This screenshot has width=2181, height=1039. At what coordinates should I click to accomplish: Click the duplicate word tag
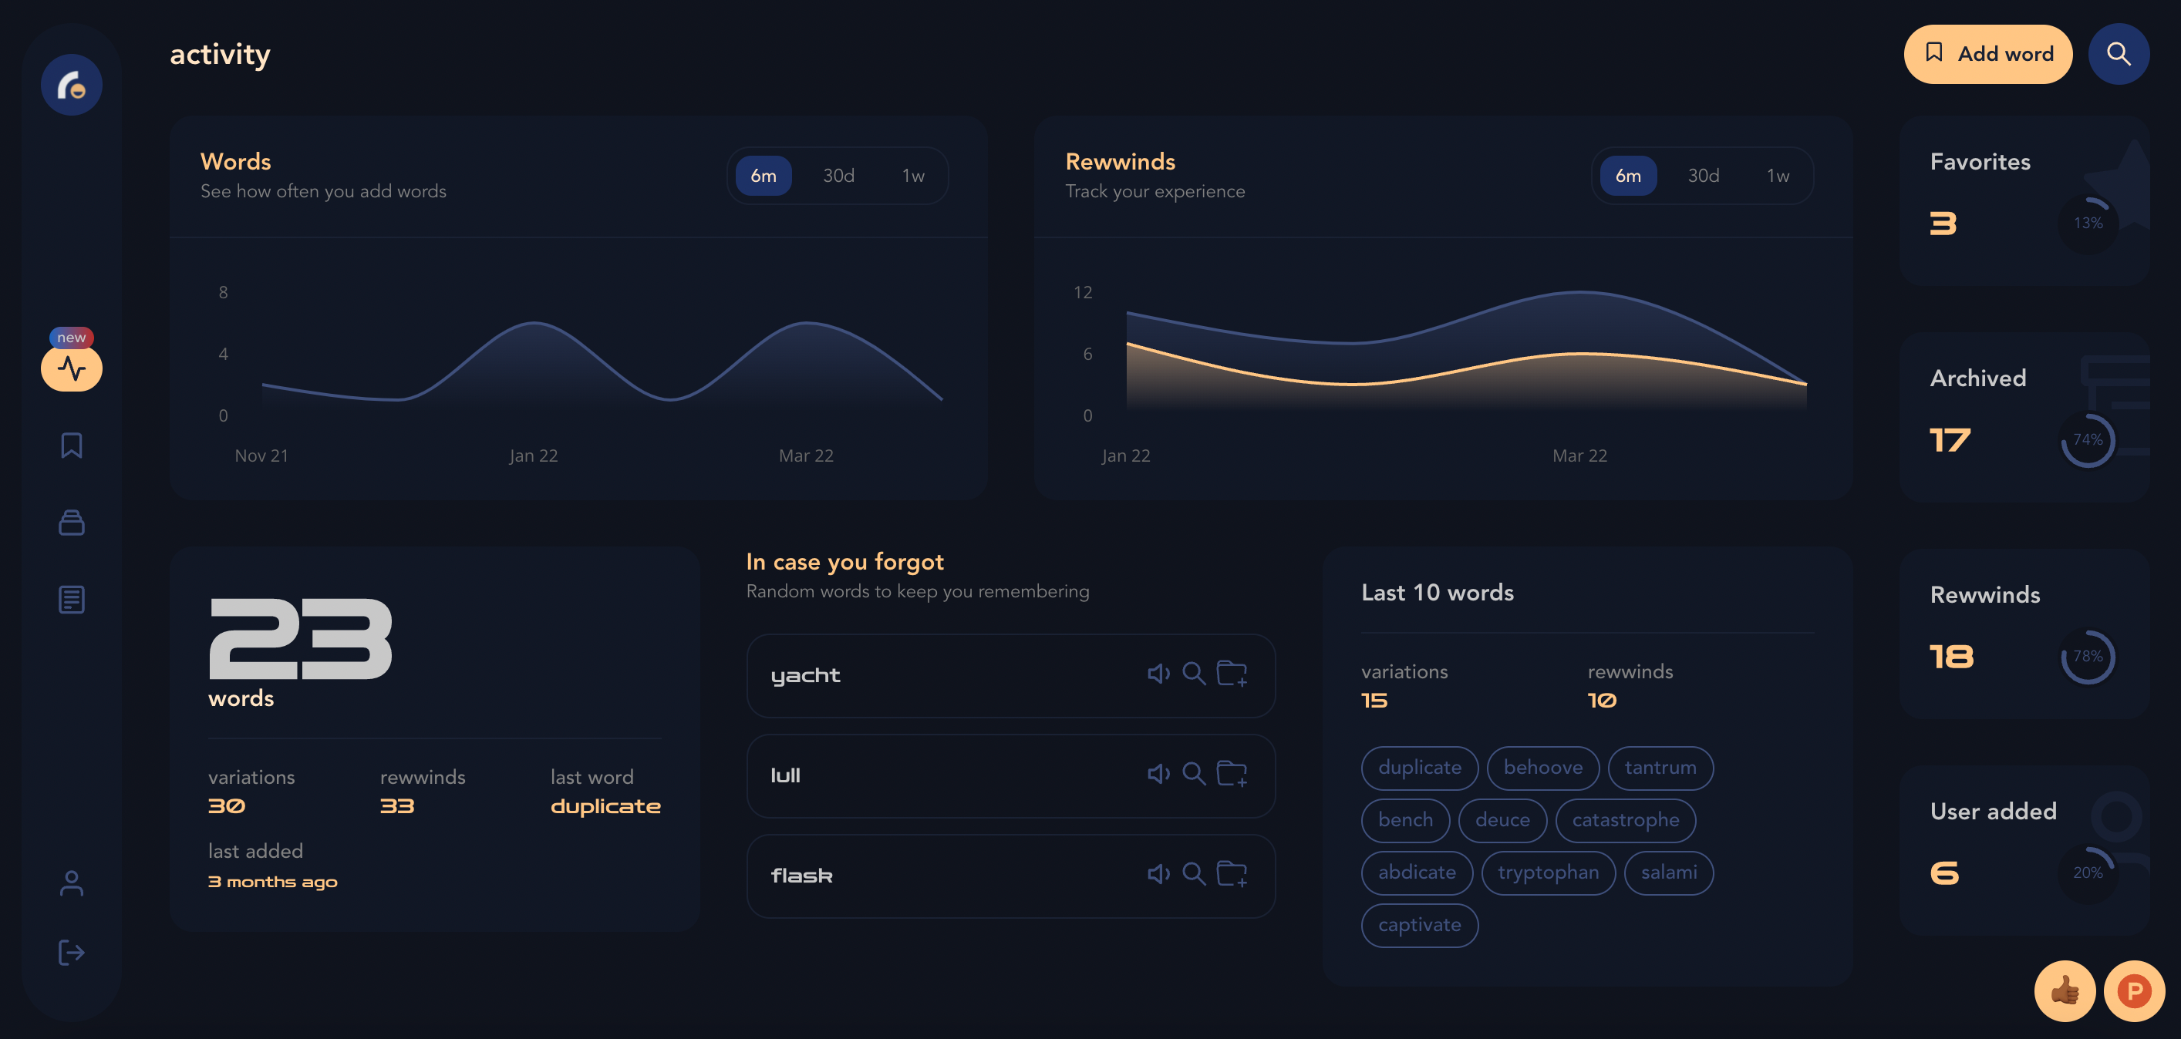coord(1419,768)
